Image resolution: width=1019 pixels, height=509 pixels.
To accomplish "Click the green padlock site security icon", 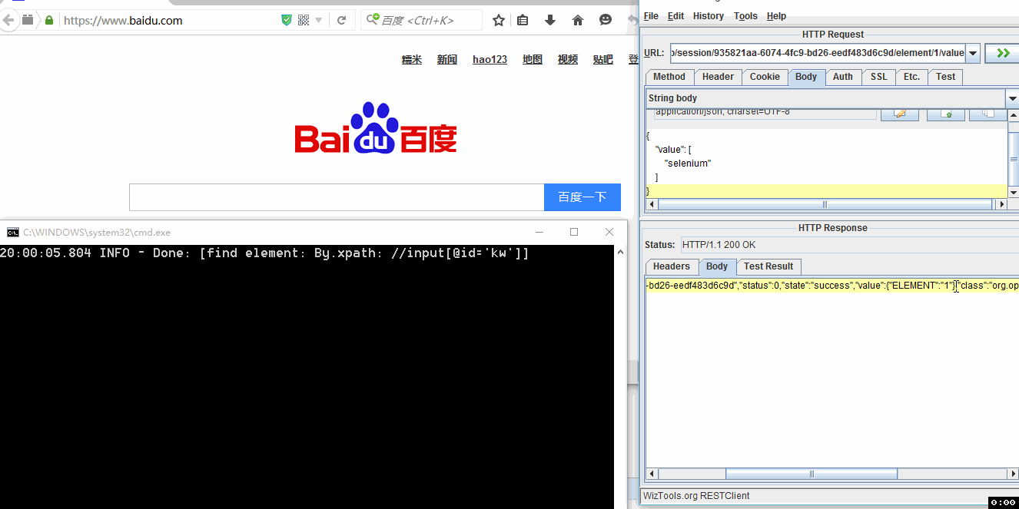I will [x=50, y=21].
